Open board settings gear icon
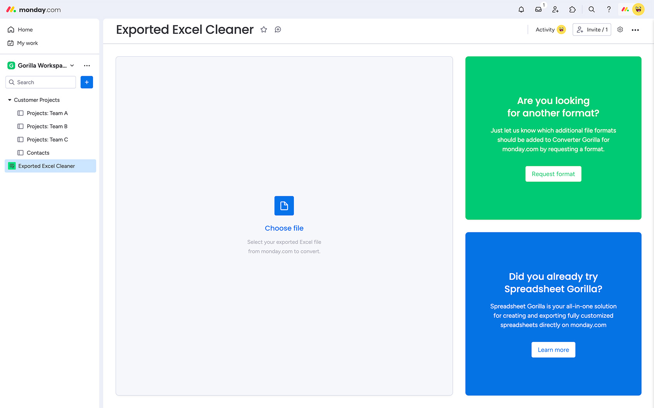654x408 pixels. click(620, 30)
